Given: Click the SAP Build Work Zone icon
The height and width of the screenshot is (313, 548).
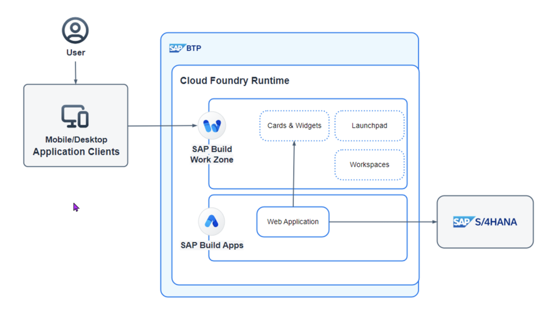Looking at the screenshot, I should [212, 126].
